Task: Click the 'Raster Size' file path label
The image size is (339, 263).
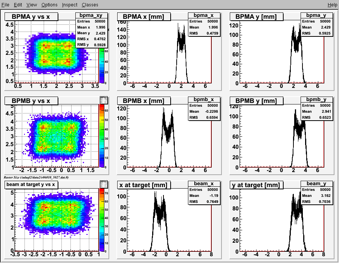Action: (36, 177)
